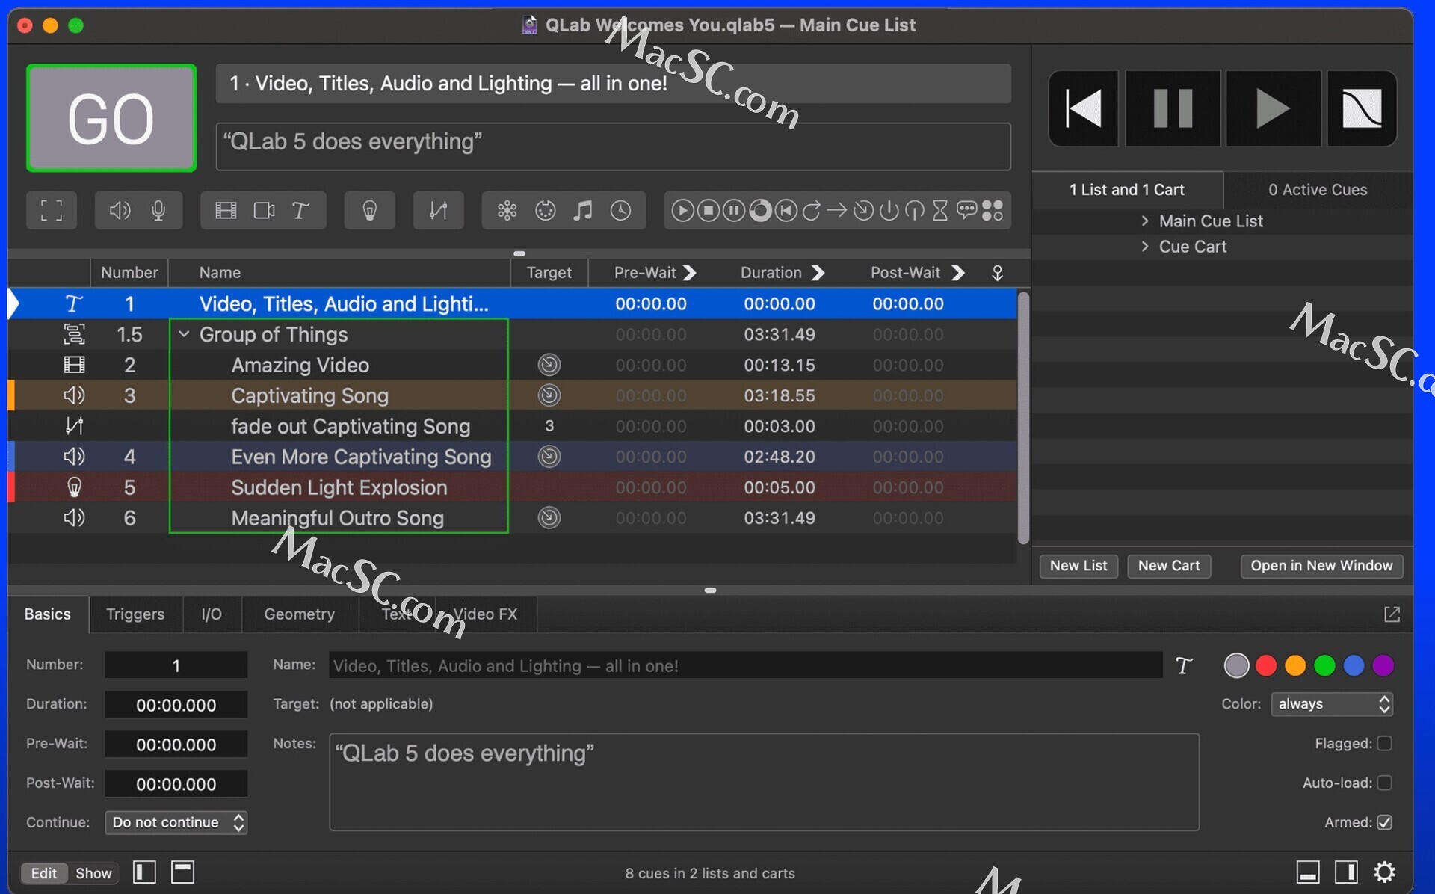Viewport: 1435px width, 894px height.
Task: Click the New List button
Action: [x=1078, y=566]
